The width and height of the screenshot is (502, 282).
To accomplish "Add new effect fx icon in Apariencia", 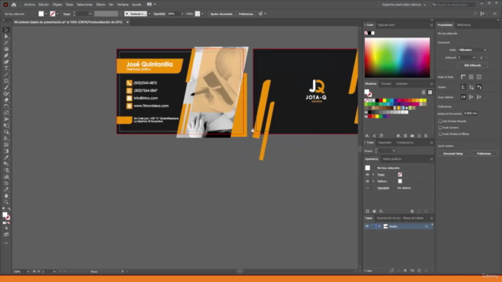I will click(x=381, y=211).
